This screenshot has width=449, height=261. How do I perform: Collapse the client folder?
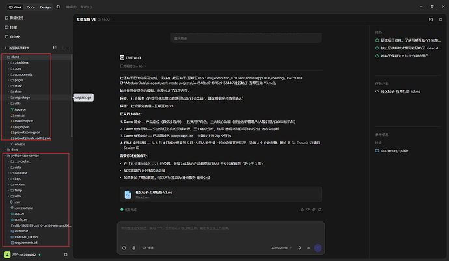click(5, 57)
